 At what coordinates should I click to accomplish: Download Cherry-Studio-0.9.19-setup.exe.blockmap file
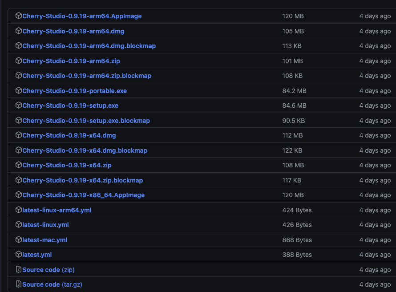point(86,121)
